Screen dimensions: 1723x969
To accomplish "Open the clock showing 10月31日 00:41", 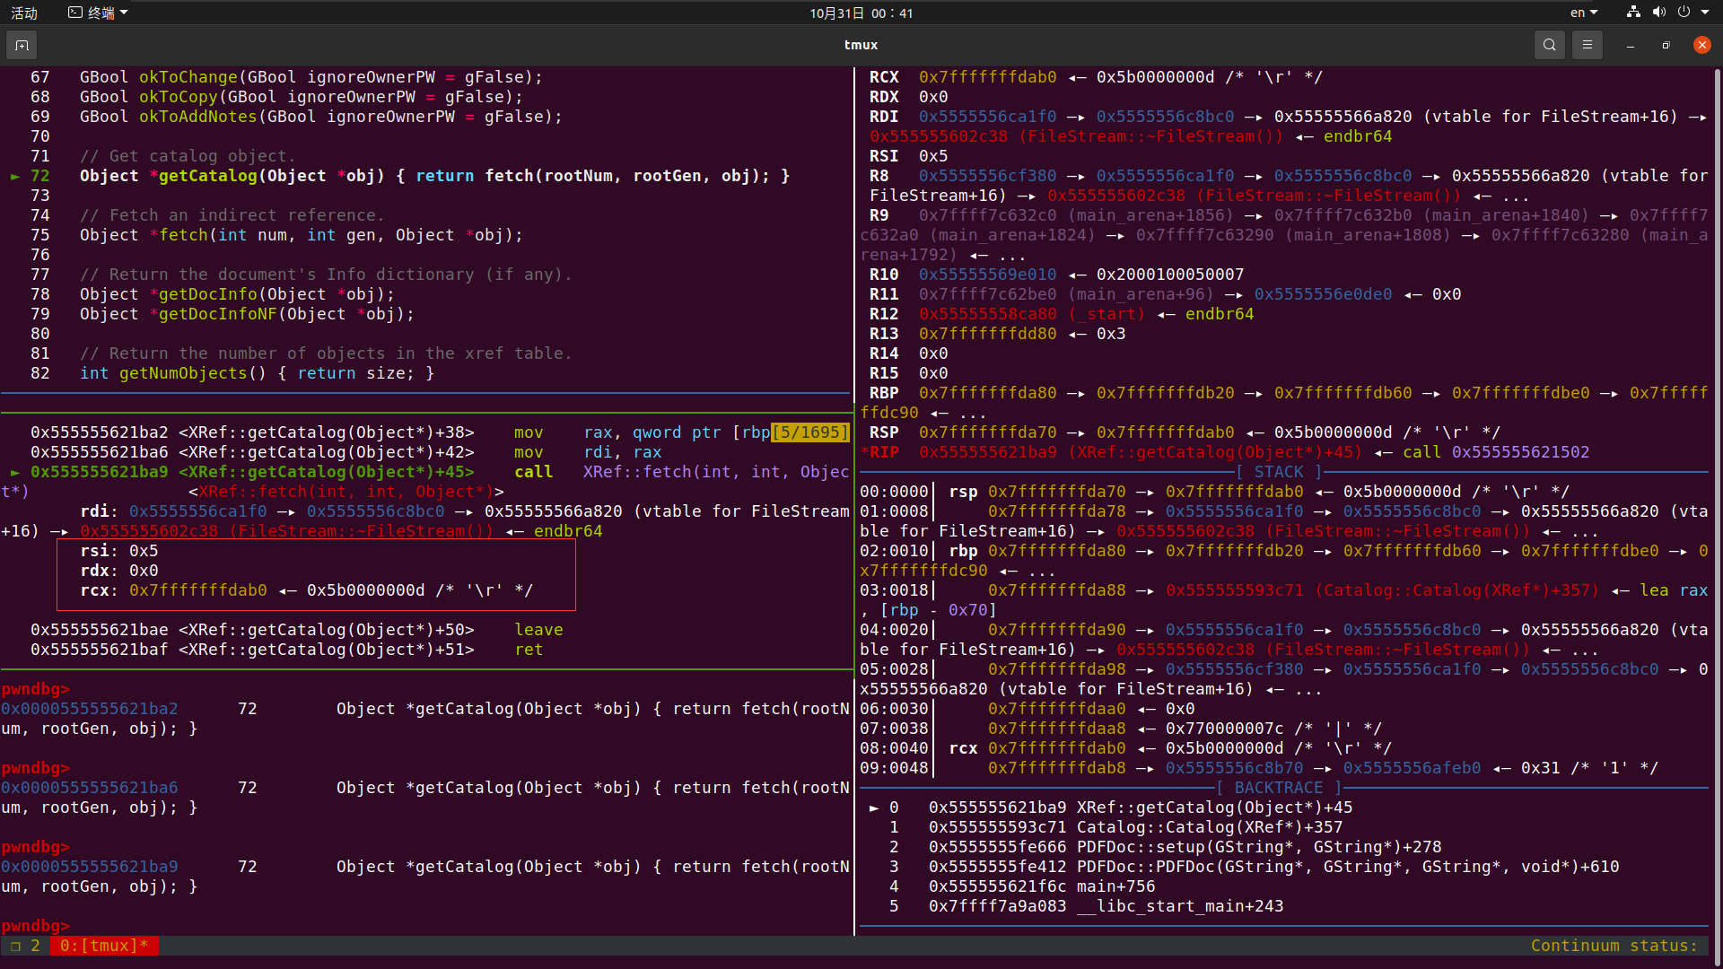I will [861, 13].
